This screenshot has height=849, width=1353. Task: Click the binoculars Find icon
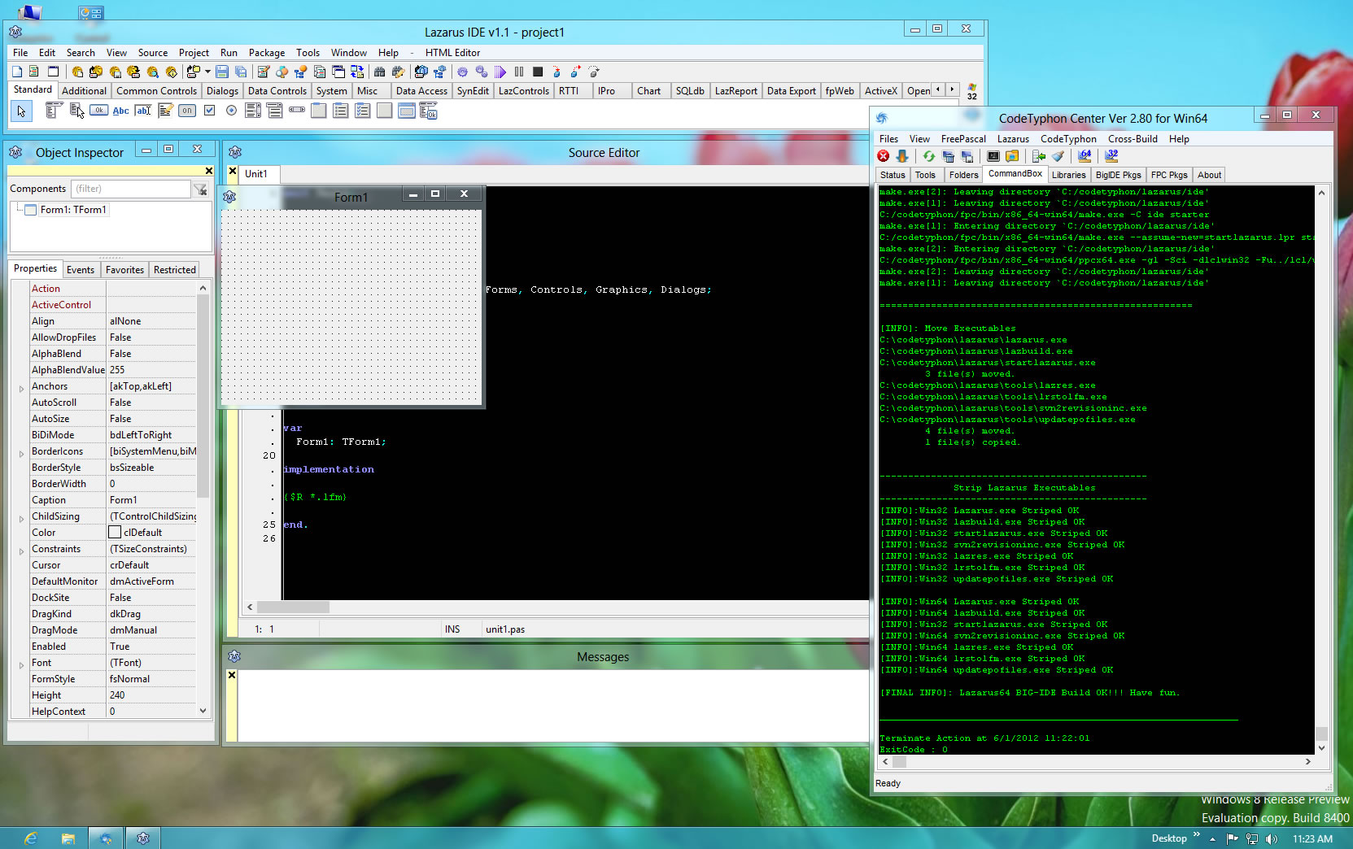(x=380, y=72)
